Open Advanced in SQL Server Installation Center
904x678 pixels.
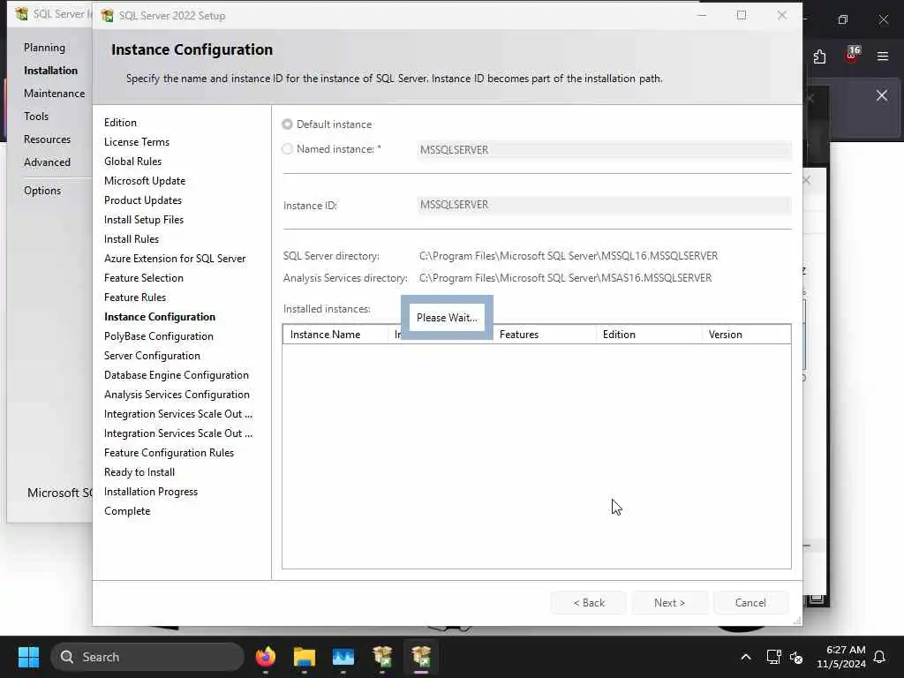(x=48, y=162)
